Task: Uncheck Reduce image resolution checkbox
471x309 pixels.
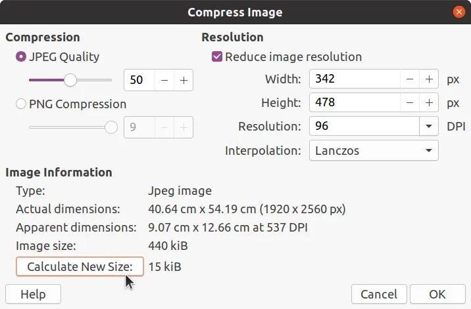Action: pyautogui.click(x=217, y=57)
